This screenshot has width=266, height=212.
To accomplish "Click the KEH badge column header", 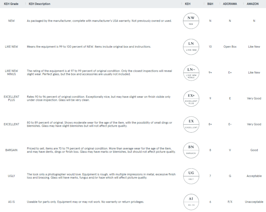I will tap(188, 4).
